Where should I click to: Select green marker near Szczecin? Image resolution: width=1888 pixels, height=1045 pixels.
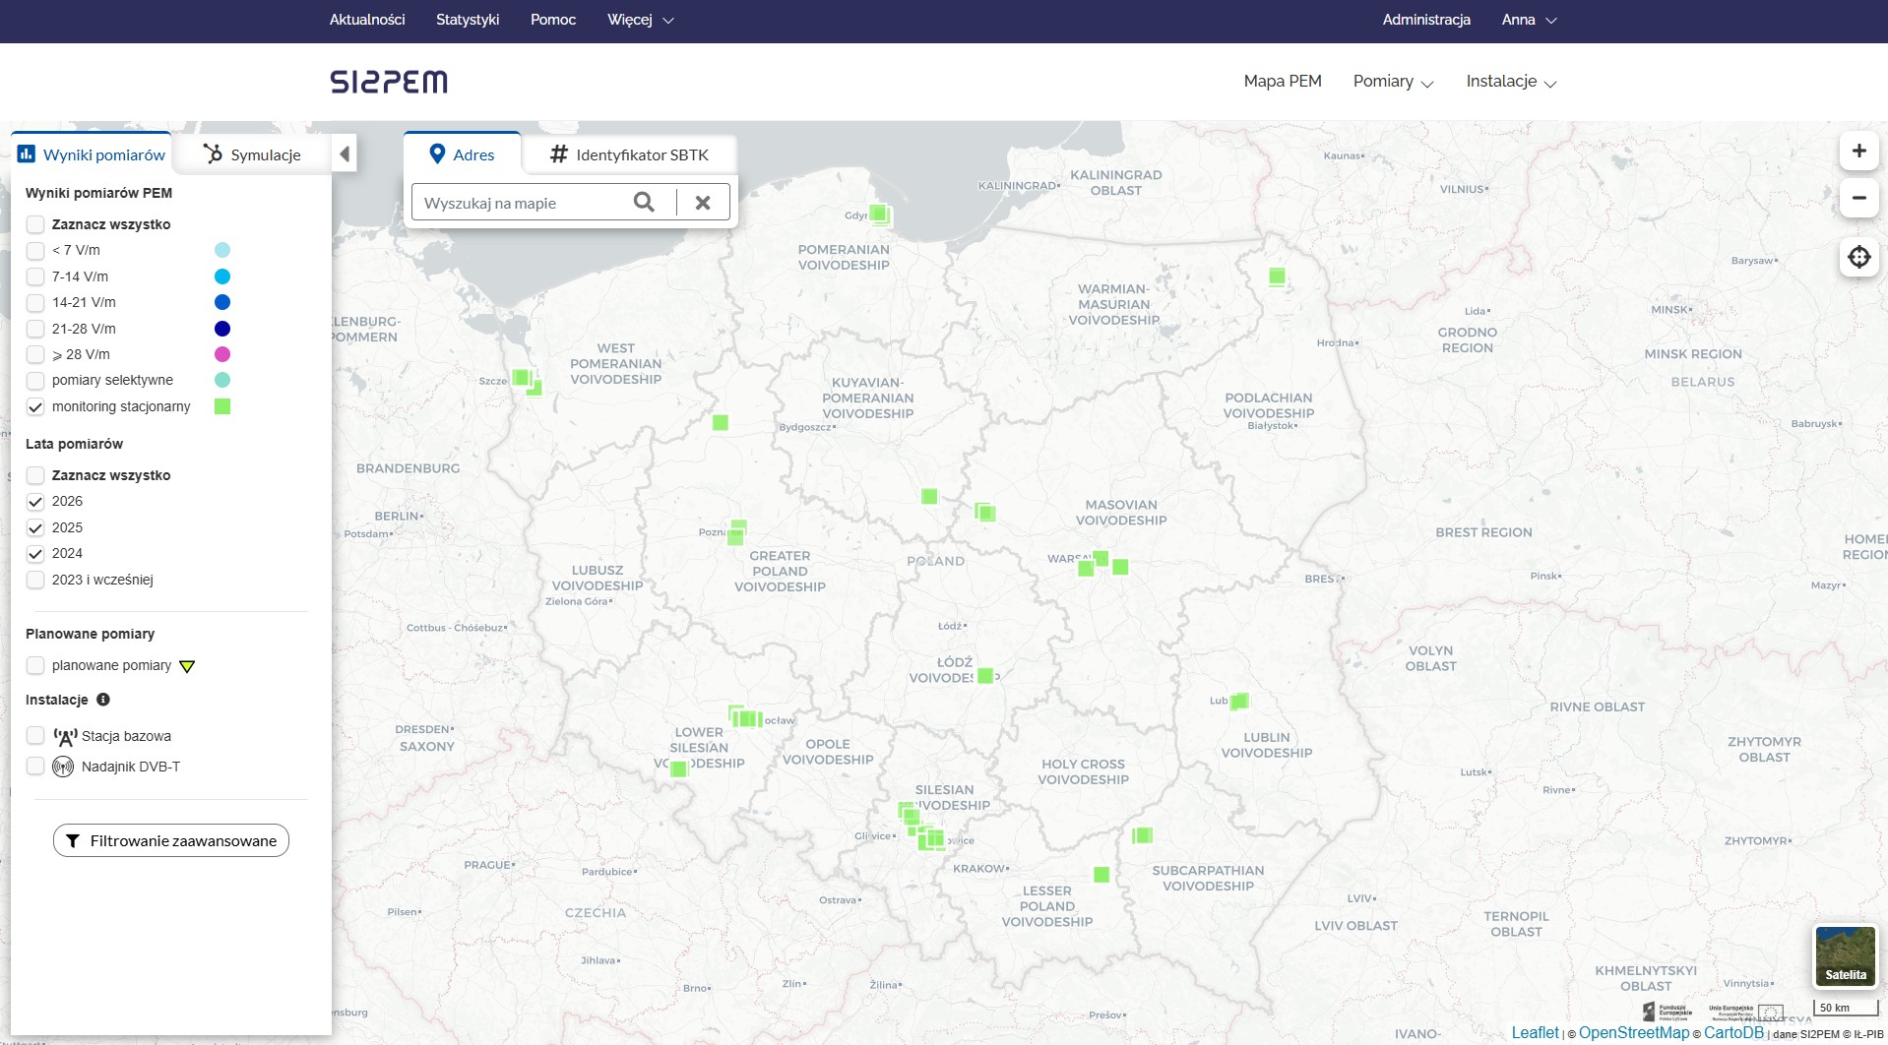pos(523,377)
